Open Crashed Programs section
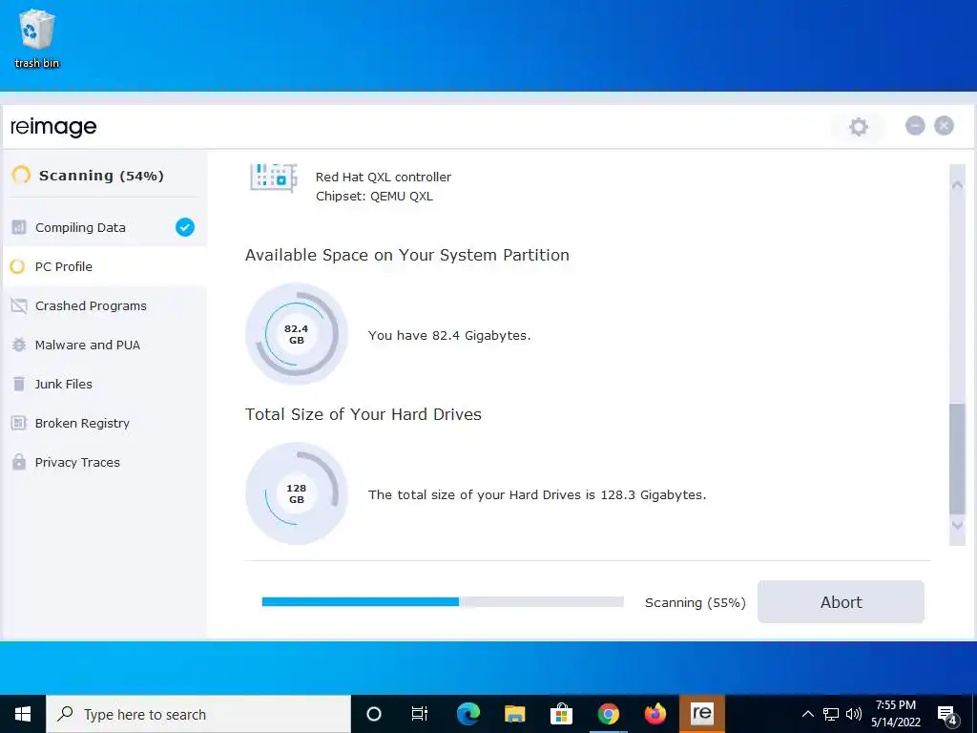The width and height of the screenshot is (977, 733). point(105,306)
